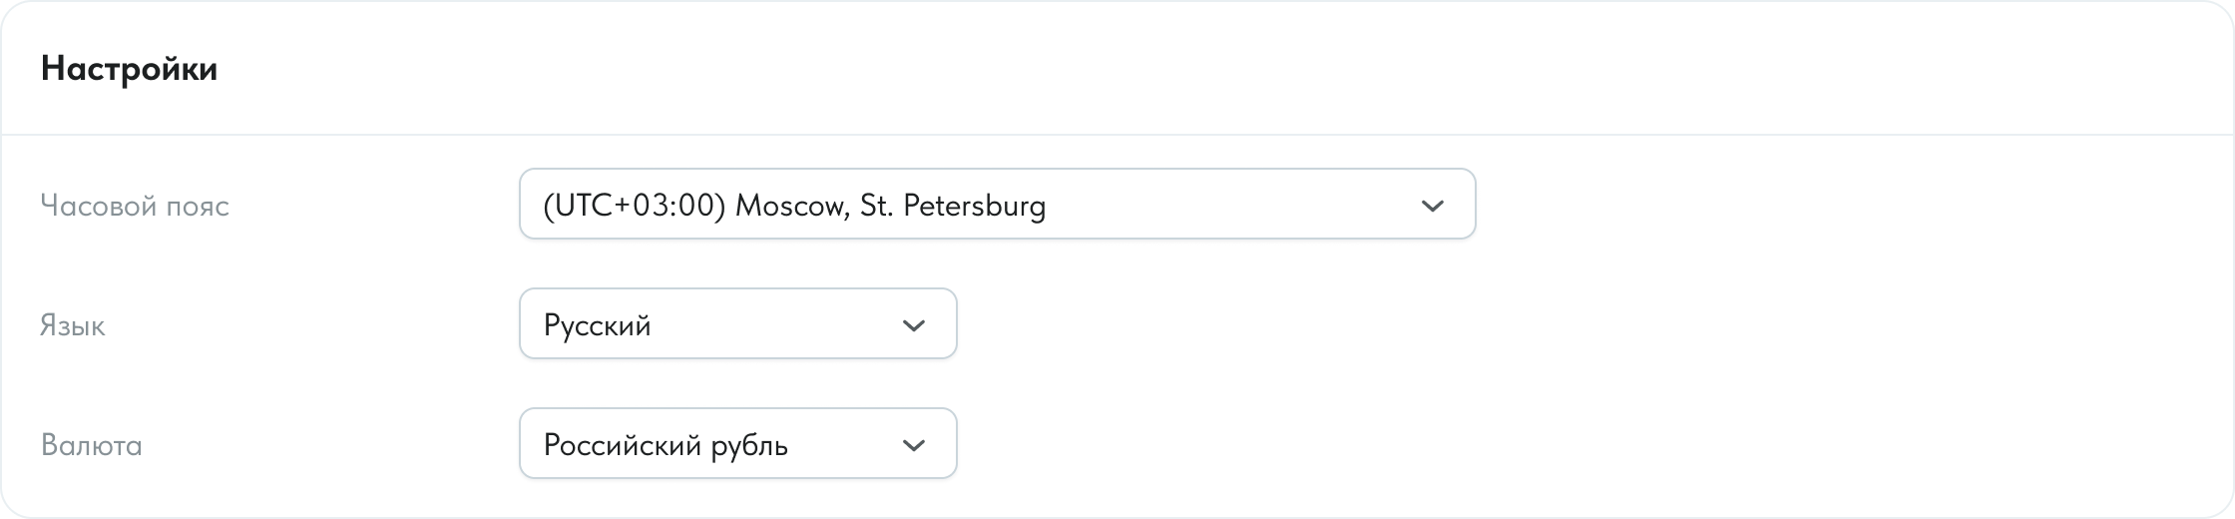
Task: Click the chevron arrow beside Русский
Action: click(x=913, y=325)
